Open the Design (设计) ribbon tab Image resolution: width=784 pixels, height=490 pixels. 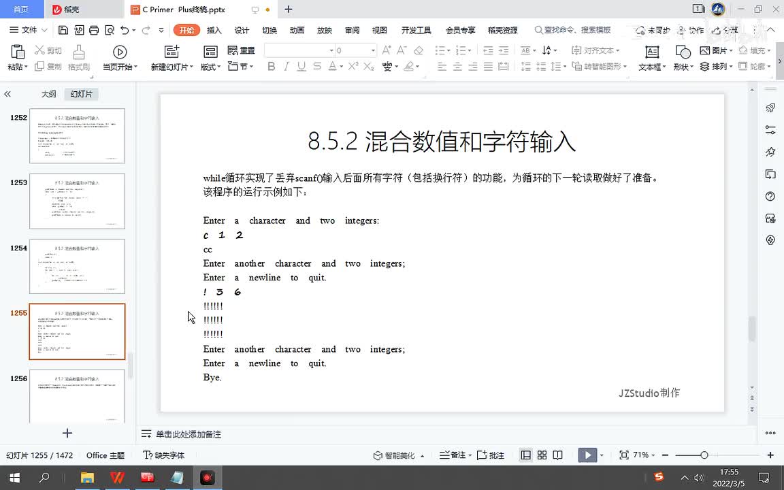pyautogui.click(x=242, y=30)
